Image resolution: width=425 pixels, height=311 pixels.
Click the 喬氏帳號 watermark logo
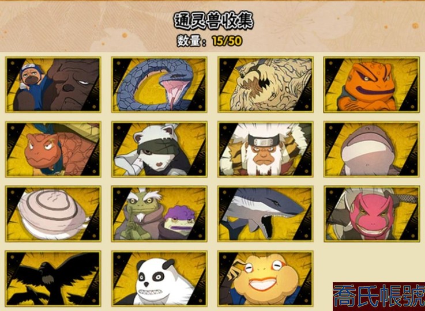tap(379, 297)
